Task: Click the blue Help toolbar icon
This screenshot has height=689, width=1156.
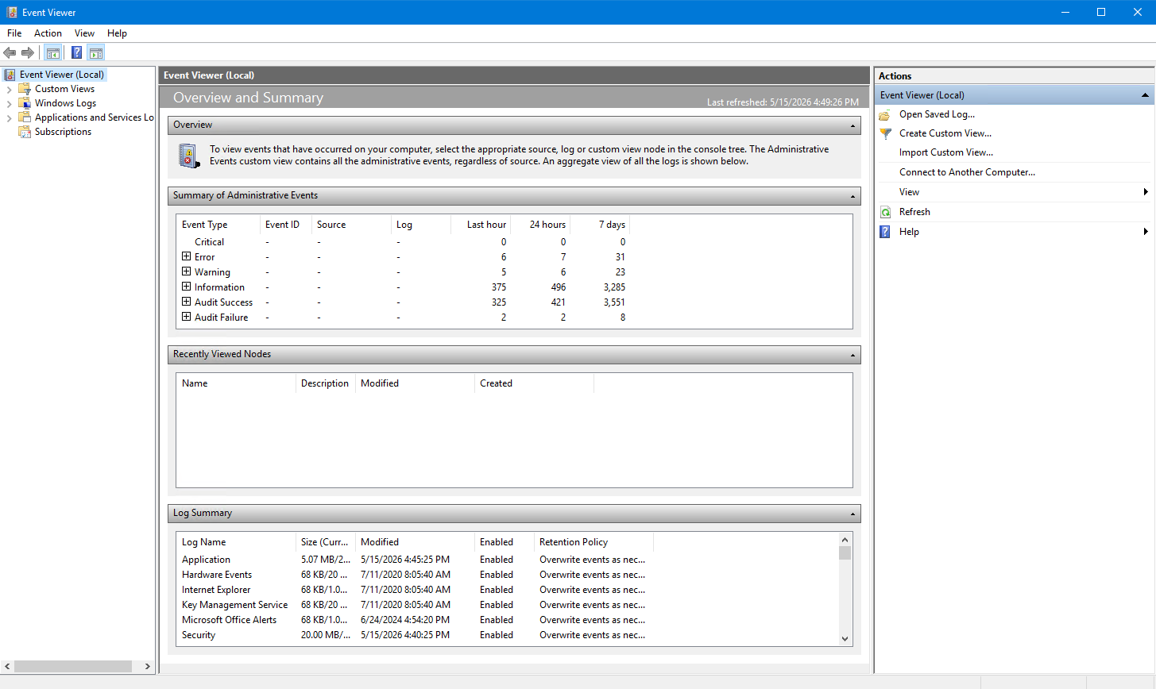Action: (x=76, y=53)
